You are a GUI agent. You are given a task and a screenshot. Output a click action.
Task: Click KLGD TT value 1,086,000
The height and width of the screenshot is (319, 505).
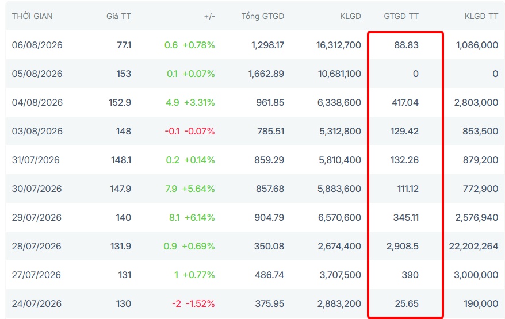click(477, 45)
